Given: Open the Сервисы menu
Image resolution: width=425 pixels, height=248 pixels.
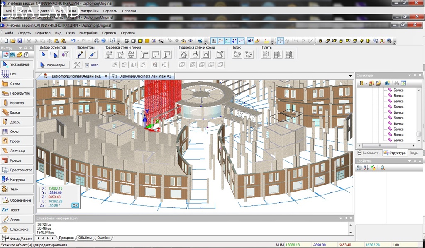Looking at the screenshot, I should tap(109, 33).
